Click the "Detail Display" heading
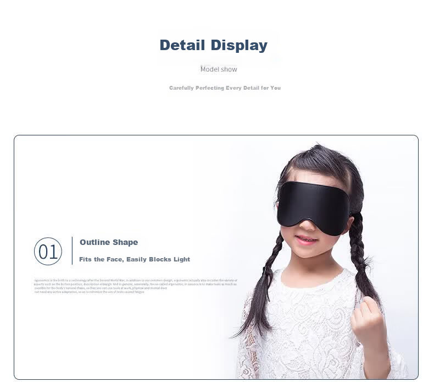The height and width of the screenshot is (382, 434). 213,45
